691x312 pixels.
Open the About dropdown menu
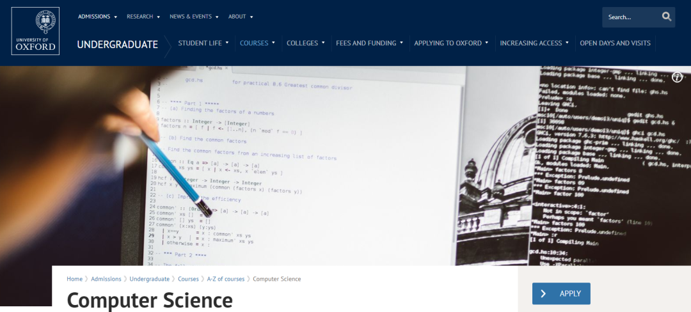[x=241, y=17]
